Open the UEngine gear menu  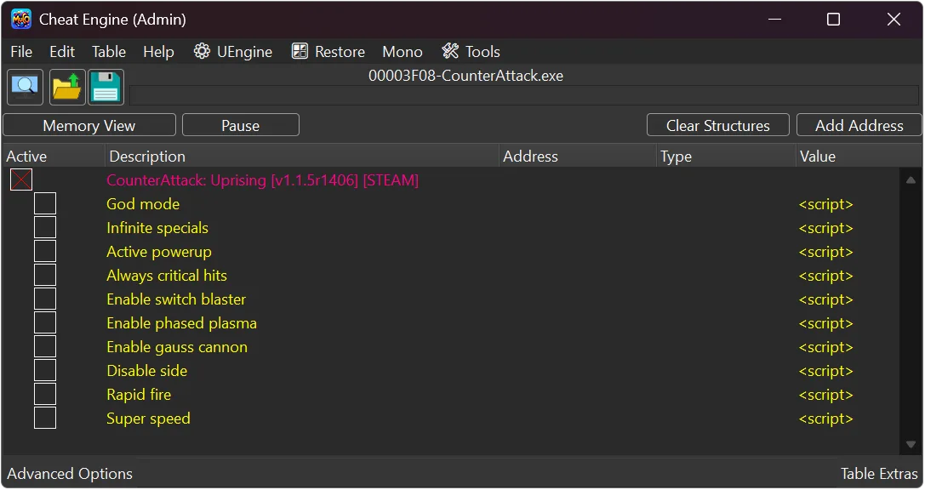(x=233, y=52)
